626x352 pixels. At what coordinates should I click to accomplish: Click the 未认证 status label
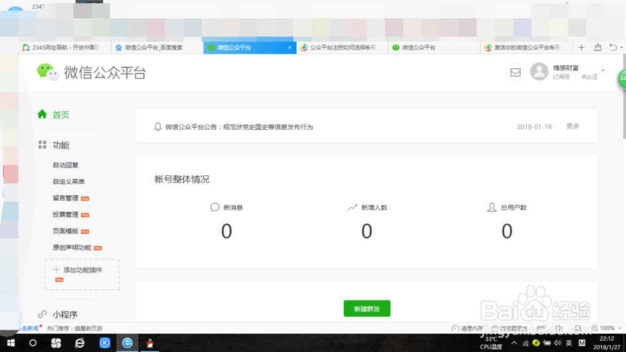(x=589, y=77)
